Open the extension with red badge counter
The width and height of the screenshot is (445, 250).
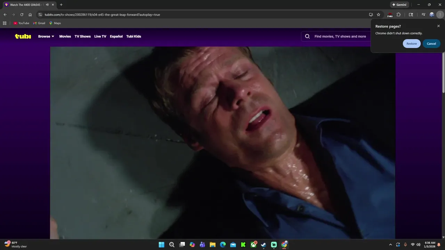coord(390,15)
